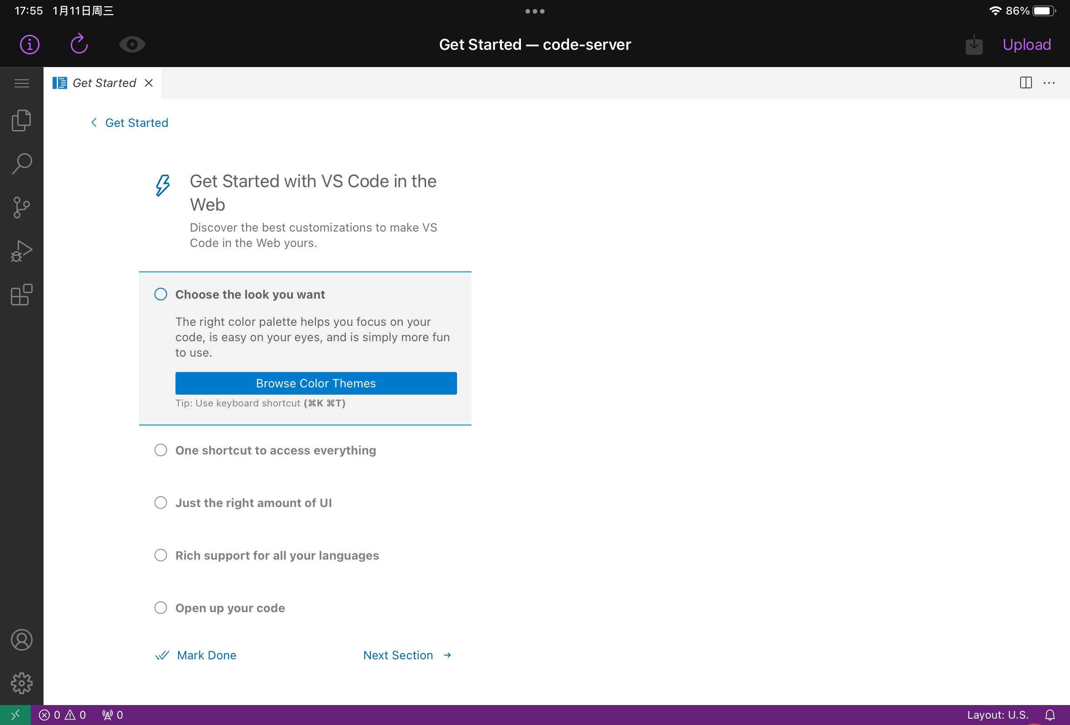Click the battery indicator

[x=1044, y=10]
